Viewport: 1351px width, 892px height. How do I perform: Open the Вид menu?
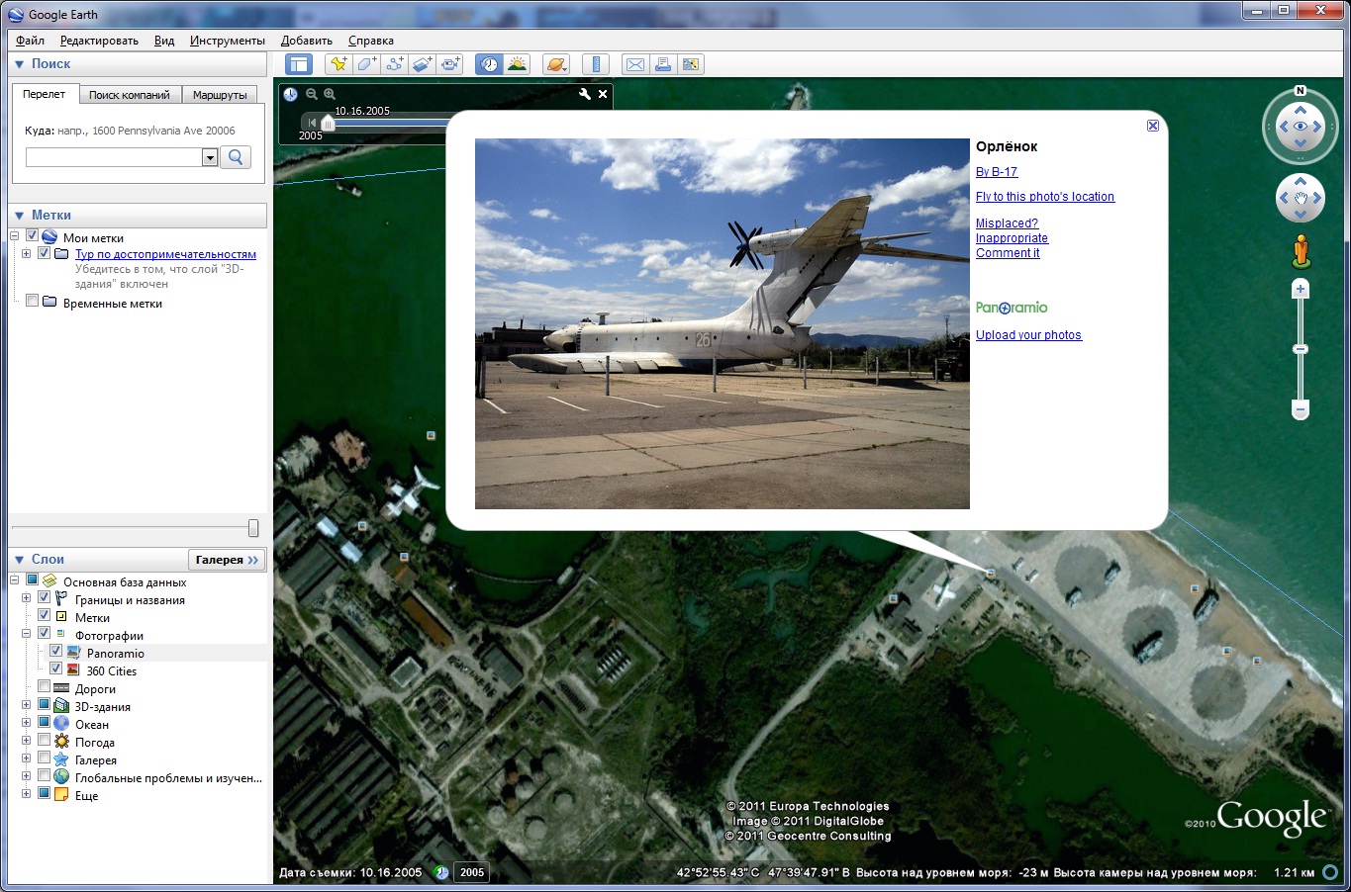click(x=164, y=41)
